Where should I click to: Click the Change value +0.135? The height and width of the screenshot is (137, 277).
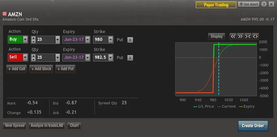click(34, 112)
